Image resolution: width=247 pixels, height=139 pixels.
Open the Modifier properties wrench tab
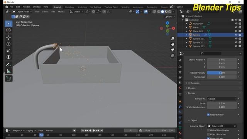coord(180,107)
